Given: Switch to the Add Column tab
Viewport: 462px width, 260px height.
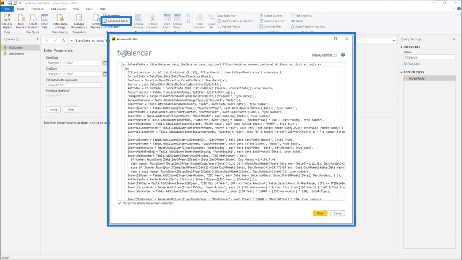Looking at the screenshot, I should point(58,9).
